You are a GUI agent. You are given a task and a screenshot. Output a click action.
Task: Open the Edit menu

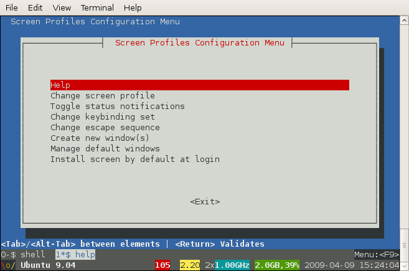[35, 7]
